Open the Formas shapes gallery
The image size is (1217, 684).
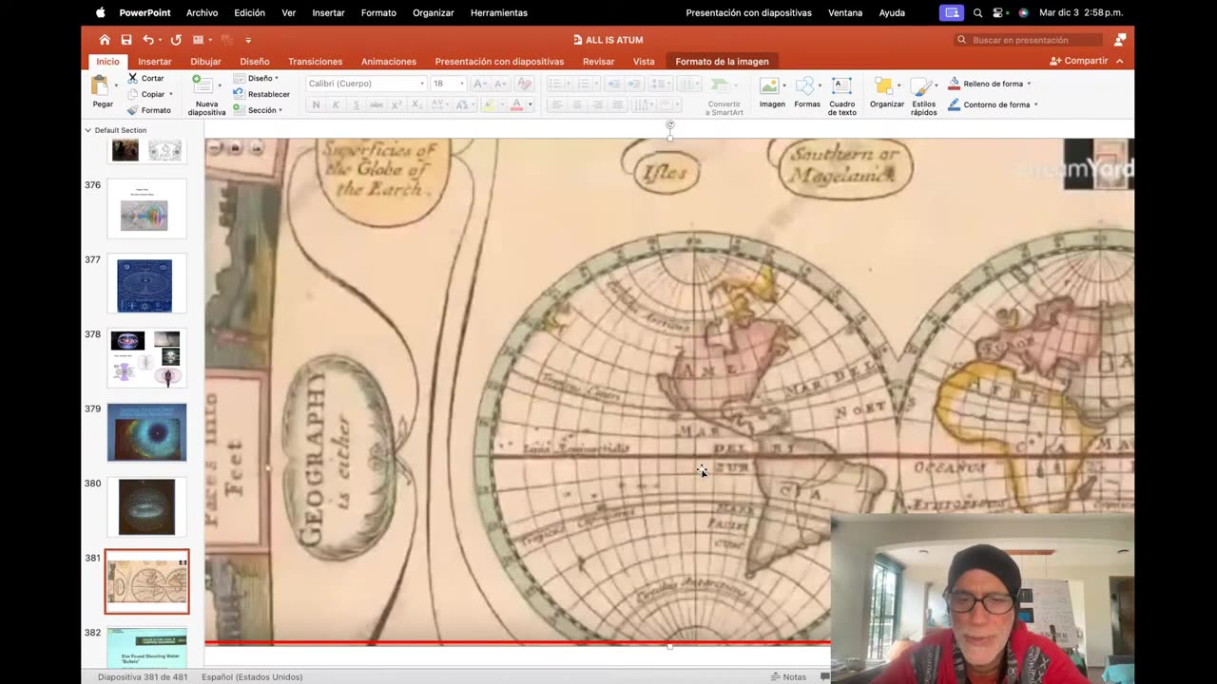click(806, 95)
